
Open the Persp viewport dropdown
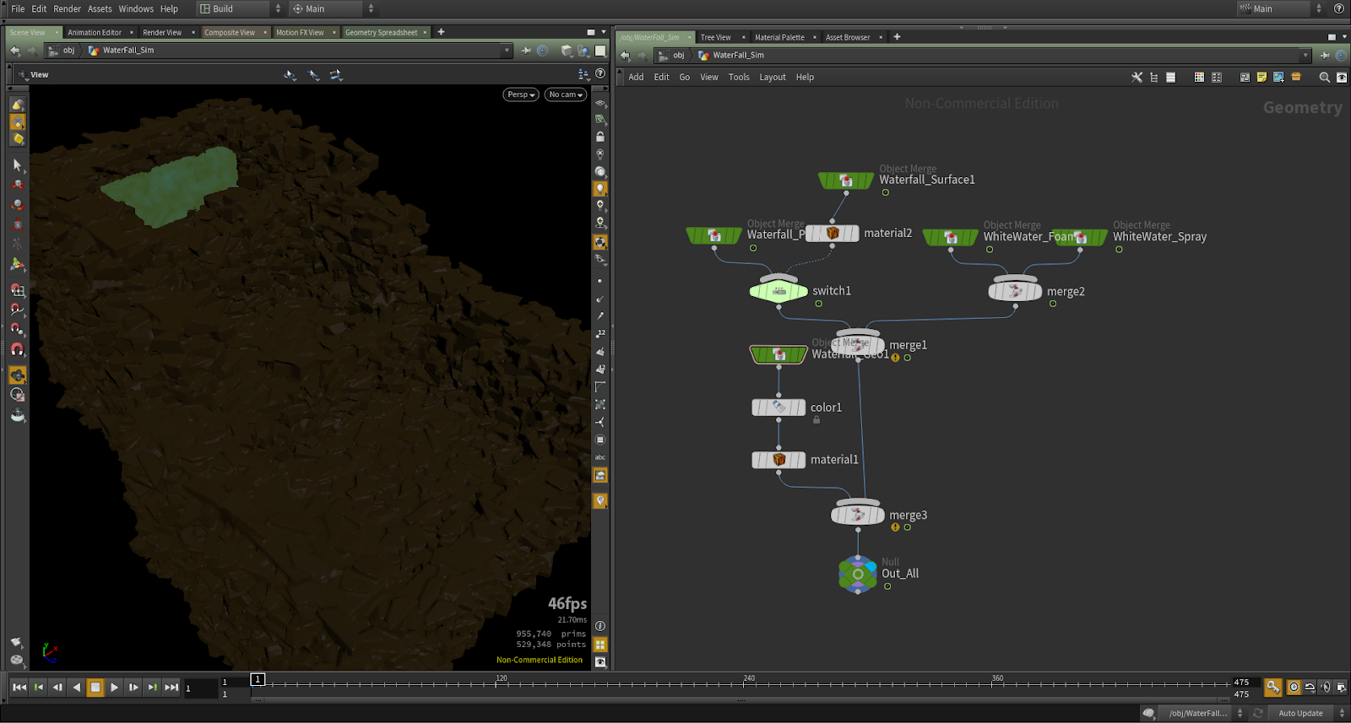point(521,94)
